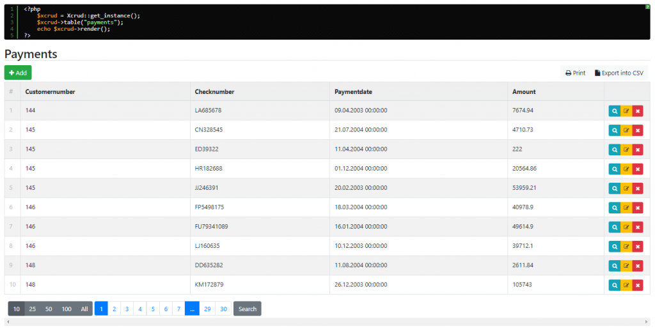
Task: Delete the DD635282 payment row
Action: (638, 265)
